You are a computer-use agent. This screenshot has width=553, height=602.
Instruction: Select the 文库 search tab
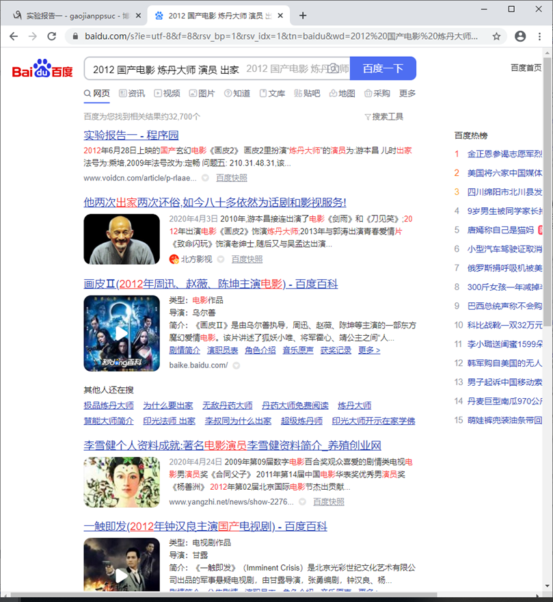click(x=273, y=93)
